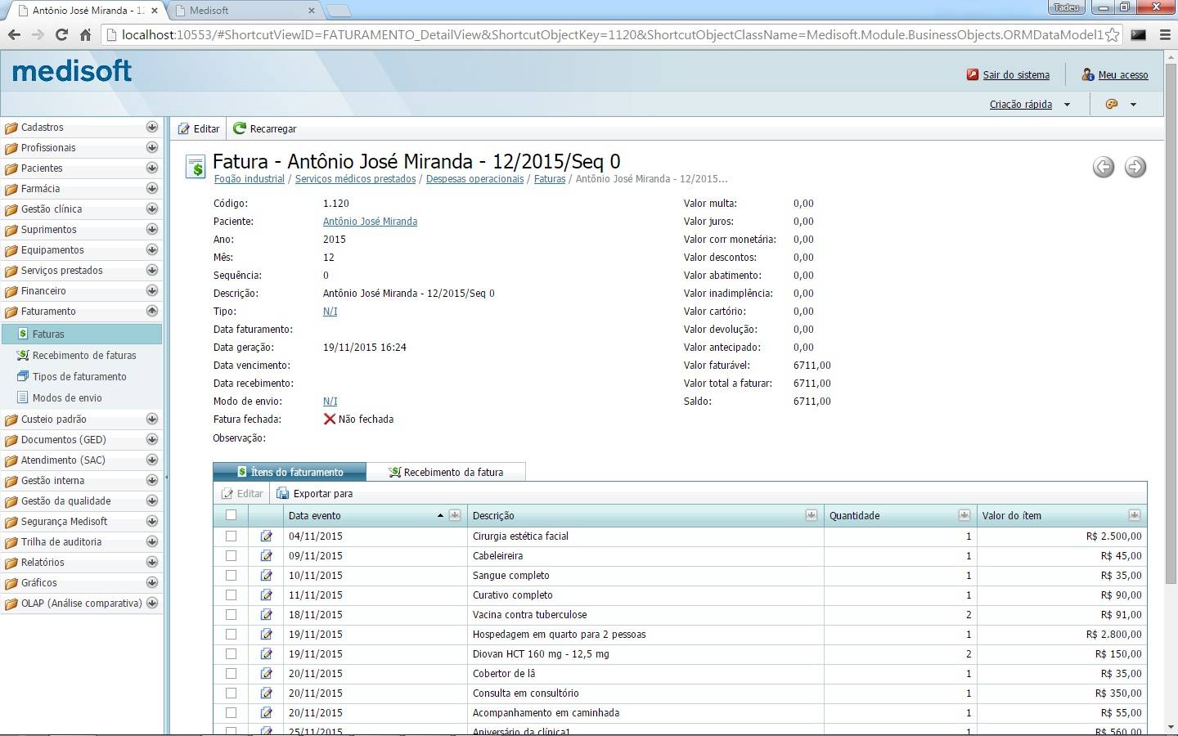
Task: Check the row for Cobertor de lã
Action: 231,674
